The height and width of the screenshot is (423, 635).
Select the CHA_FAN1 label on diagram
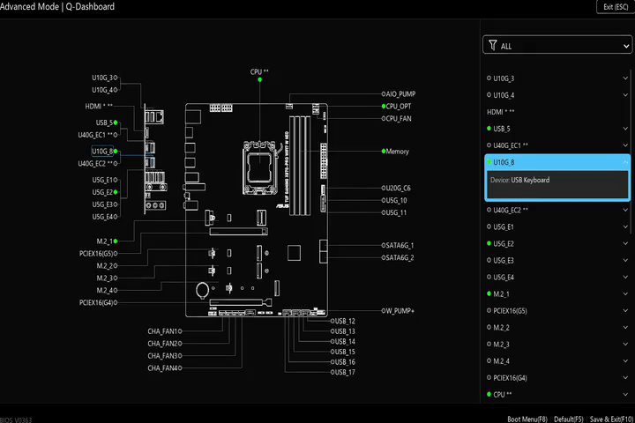[163, 331]
